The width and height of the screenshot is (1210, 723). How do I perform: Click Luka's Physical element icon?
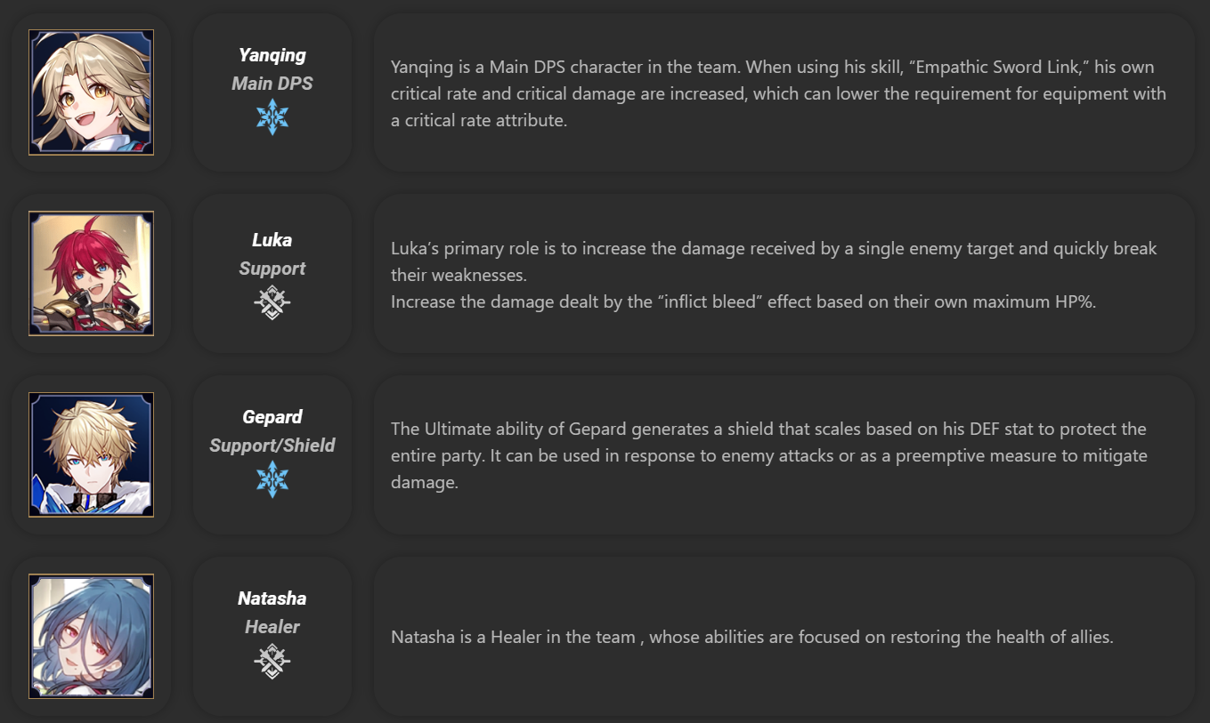pyautogui.click(x=272, y=303)
